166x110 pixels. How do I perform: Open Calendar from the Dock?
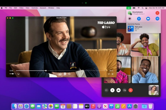pyautogui.click(x=63, y=106)
